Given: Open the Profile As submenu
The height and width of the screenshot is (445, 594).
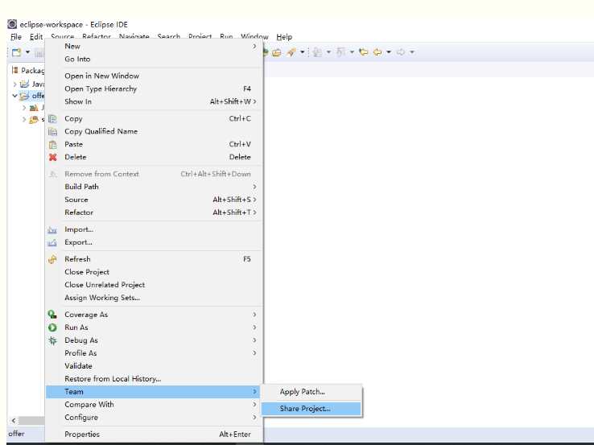Looking at the screenshot, I should click(x=155, y=353).
